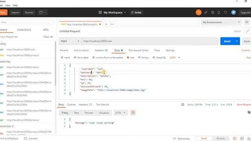The height and width of the screenshot is (141, 251).
Task: Click the heart icon in header
Action: click(x=226, y=12)
